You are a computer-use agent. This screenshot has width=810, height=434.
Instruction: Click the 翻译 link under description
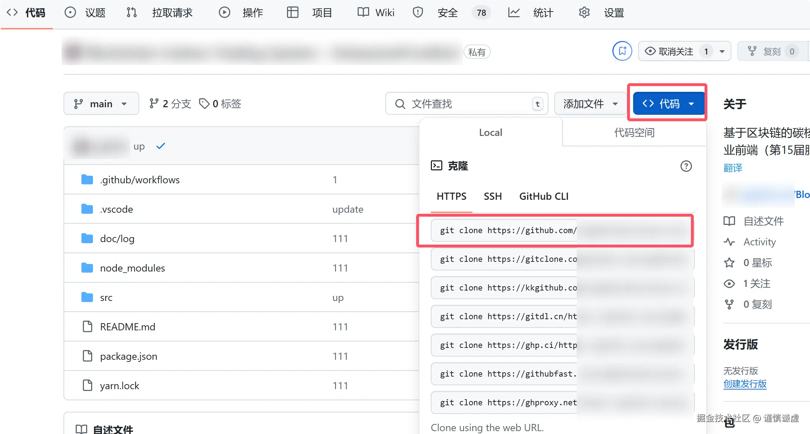(x=733, y=168)
